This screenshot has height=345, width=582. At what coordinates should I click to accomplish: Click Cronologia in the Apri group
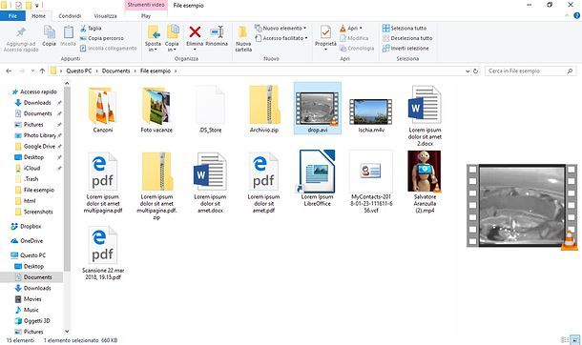[x=357, y=49]
